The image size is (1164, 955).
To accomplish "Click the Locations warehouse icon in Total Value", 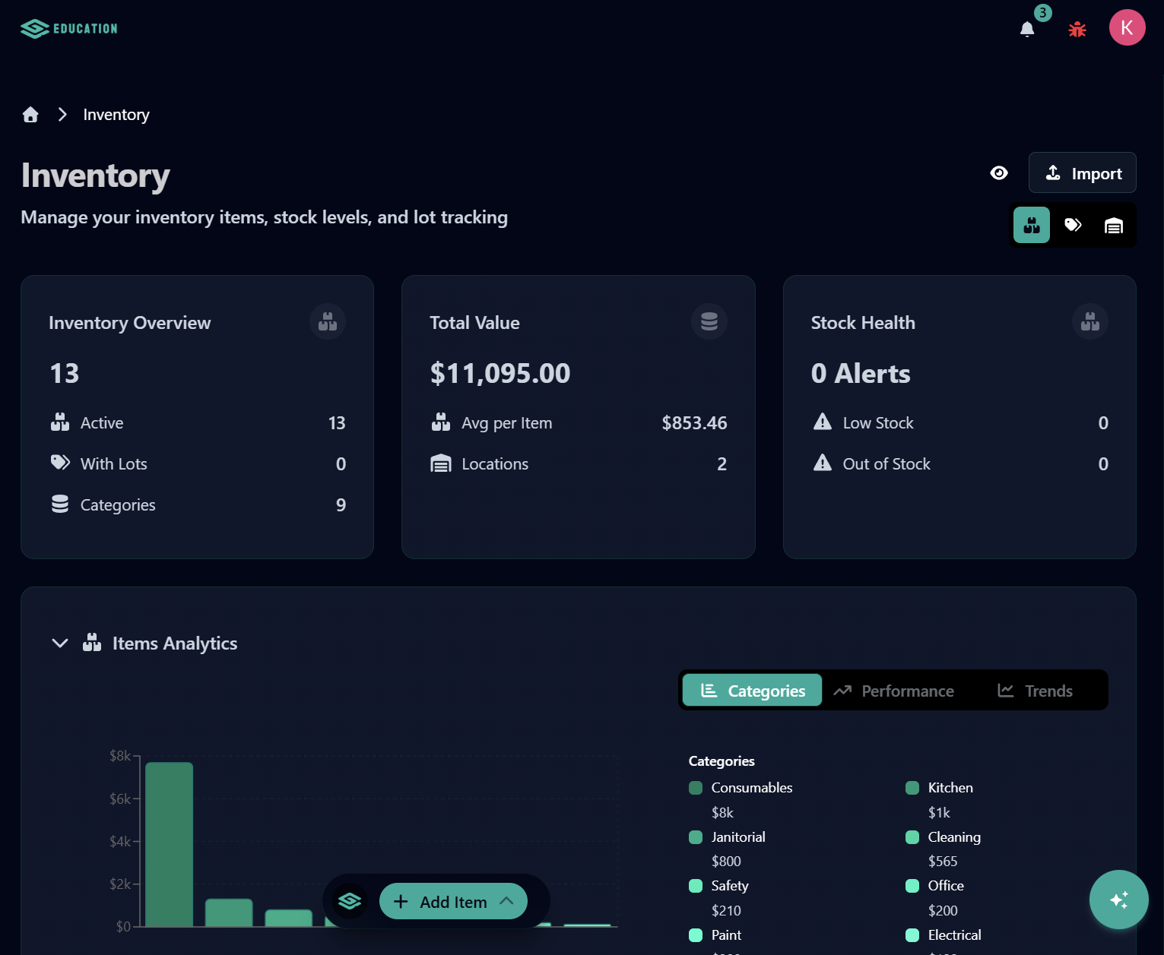I will tap(441, 463).
